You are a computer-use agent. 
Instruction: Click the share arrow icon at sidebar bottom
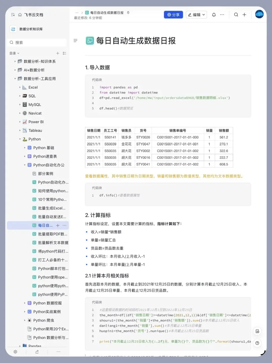(x=37, y=352)
